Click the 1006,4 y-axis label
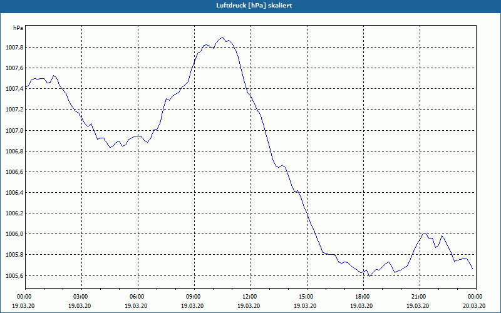The width and height of the screenshot is (501, 313). click(x=14, y=193)
